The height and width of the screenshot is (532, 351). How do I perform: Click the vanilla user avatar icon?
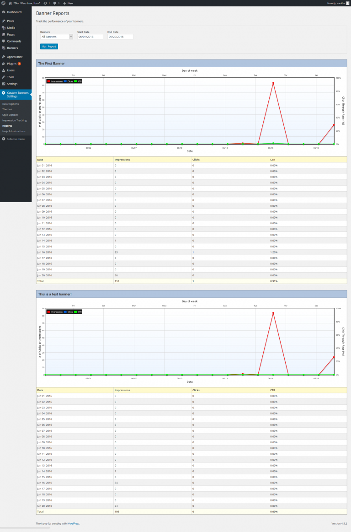347,3
